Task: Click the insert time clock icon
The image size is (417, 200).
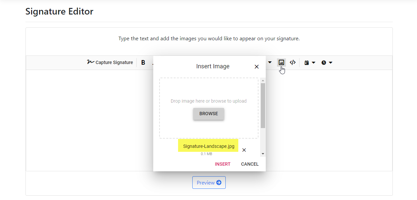Action: point(324,62)
